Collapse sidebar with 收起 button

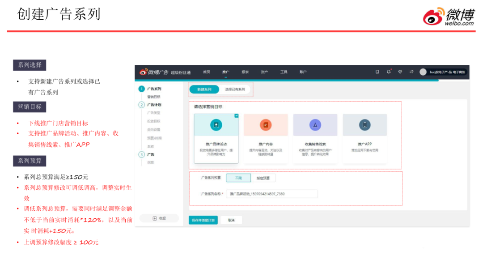pyautogui.click(x=159, y=218)
